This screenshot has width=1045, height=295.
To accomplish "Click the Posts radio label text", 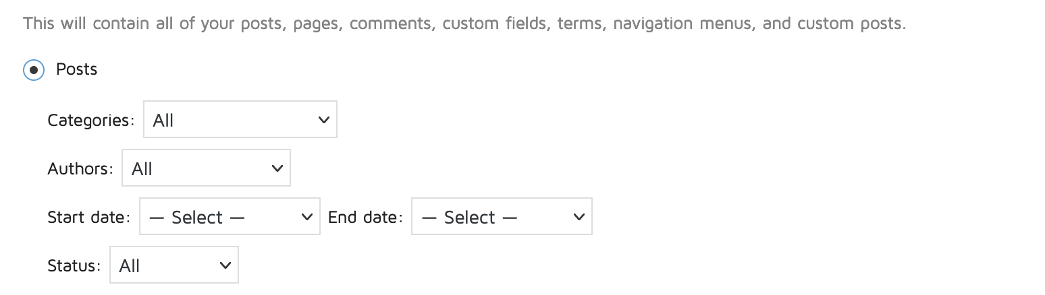I will (76, 69).
